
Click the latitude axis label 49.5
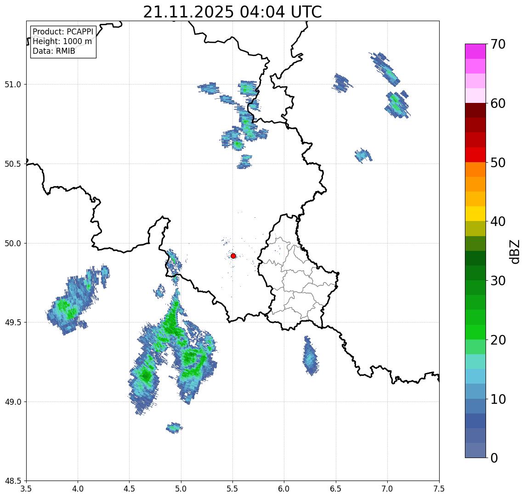pos(13,323)
